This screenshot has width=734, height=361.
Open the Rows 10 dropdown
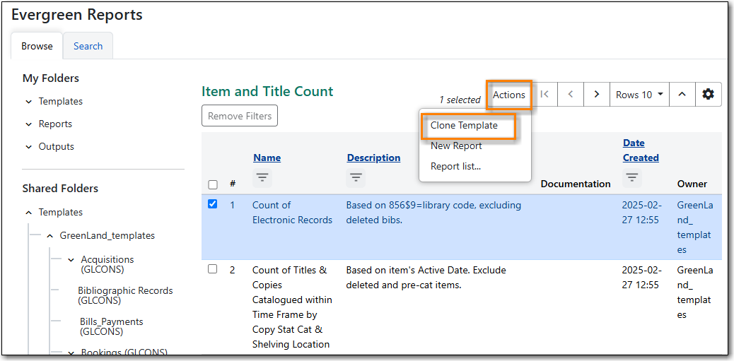tap(639, 95)
